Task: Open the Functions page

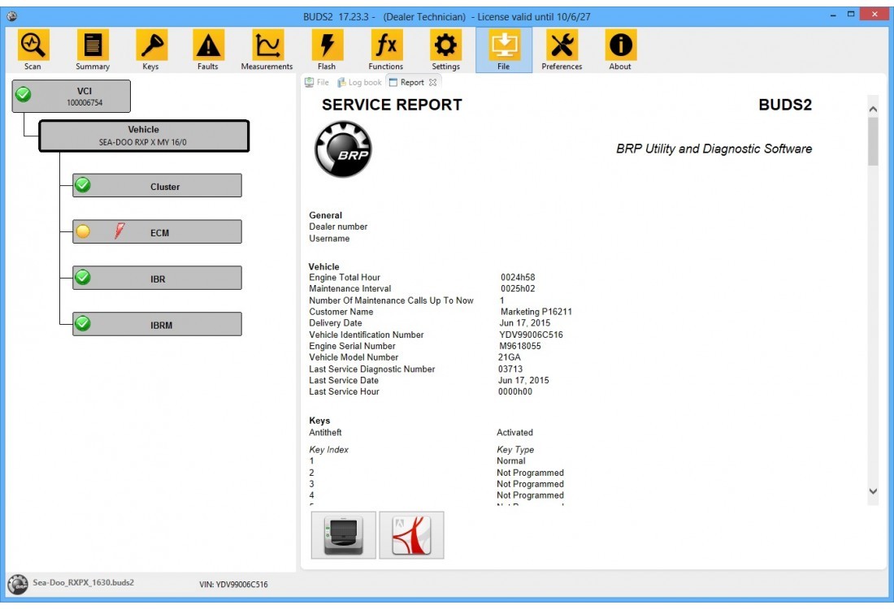Action: click(385, 49)
